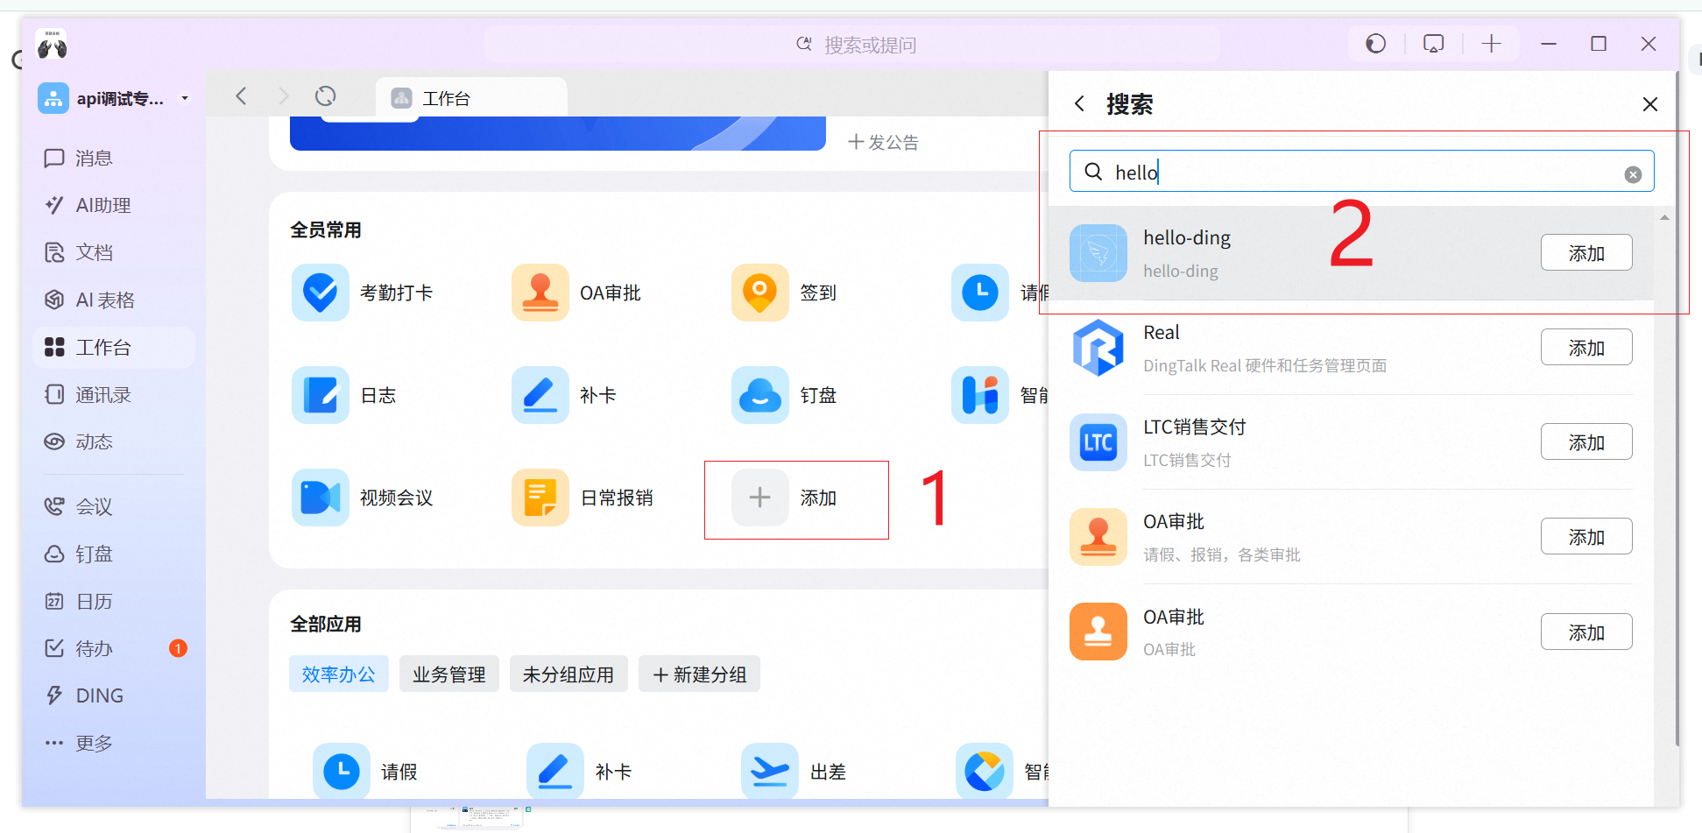Click the title bar history clock icon
The image size is (1702, 833).
[1376, 44]
